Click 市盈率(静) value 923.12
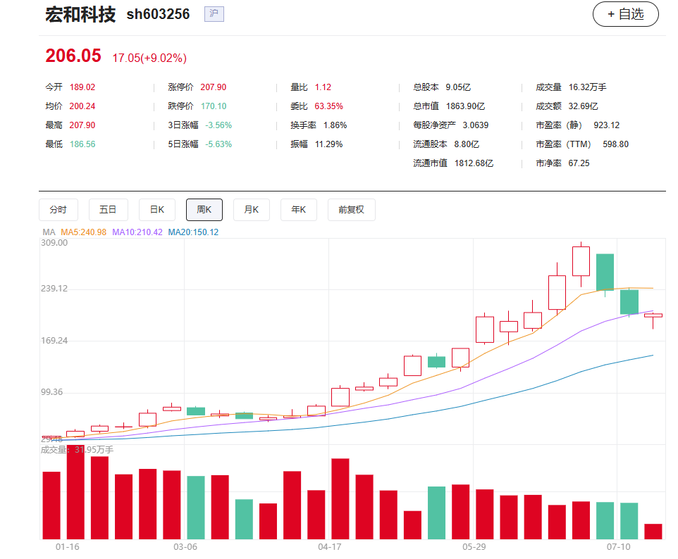The height and width of the screenshot is (559, 678). (606, 125)
